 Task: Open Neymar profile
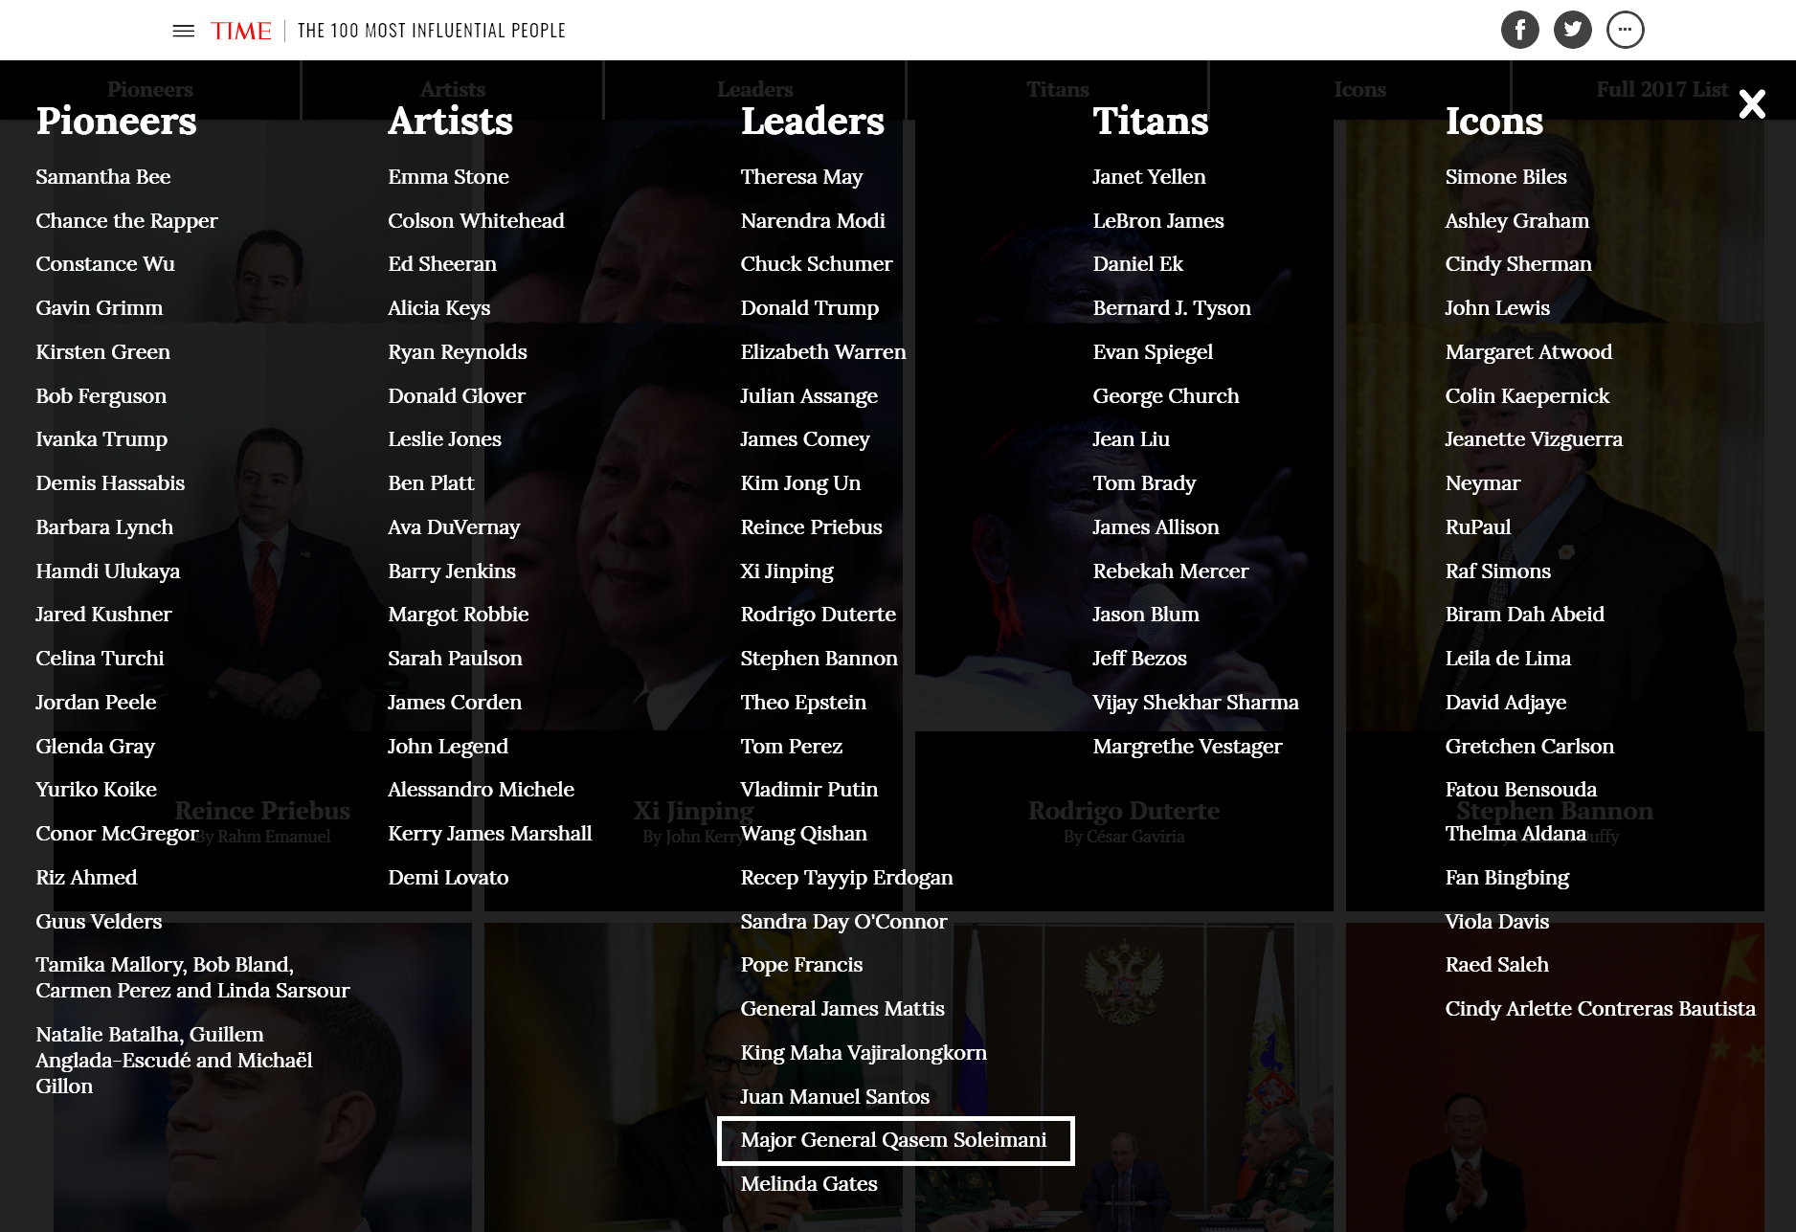pyautogui.click(x=1483, y=483)
